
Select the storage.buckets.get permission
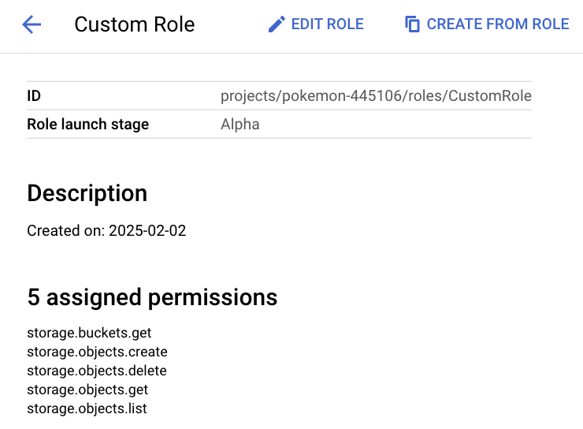click(89, 333)
